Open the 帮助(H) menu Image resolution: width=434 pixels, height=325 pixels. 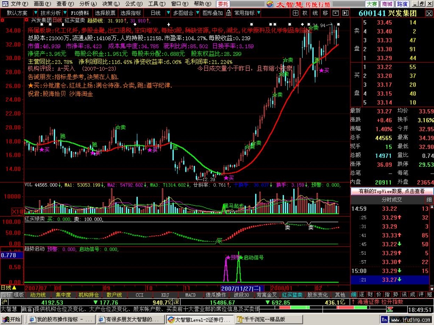point(202,4)
